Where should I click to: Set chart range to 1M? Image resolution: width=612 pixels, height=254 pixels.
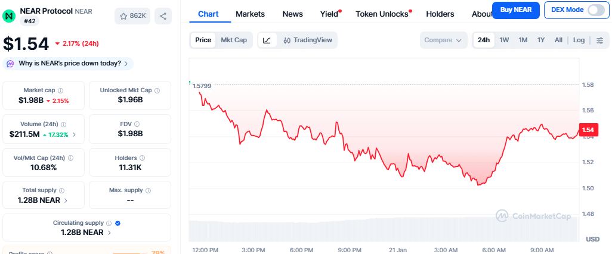coord(523,40)
